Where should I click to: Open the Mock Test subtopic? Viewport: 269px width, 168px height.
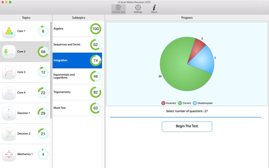pyautogui.click(x=77, y=108)
